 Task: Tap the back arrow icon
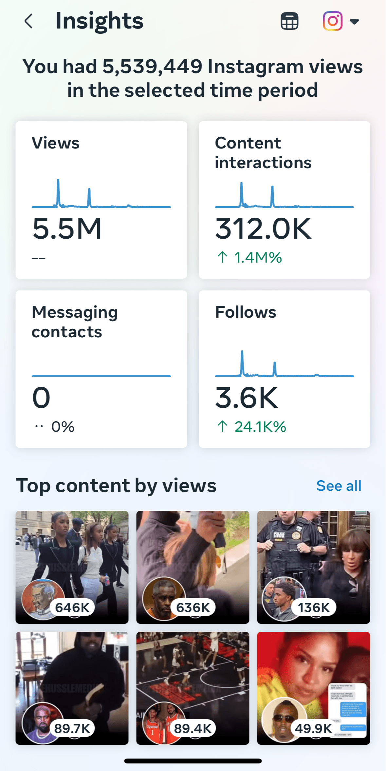(29, 21)
